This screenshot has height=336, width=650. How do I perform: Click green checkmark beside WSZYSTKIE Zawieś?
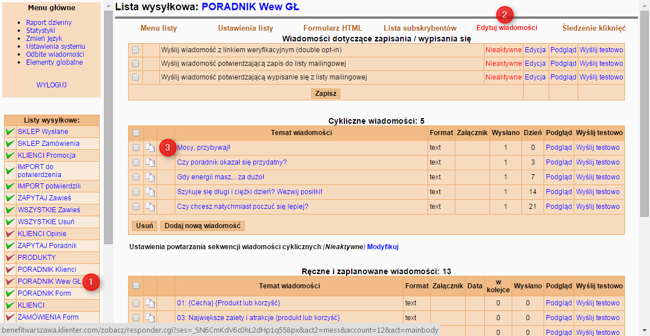click(x=10, y=211)
